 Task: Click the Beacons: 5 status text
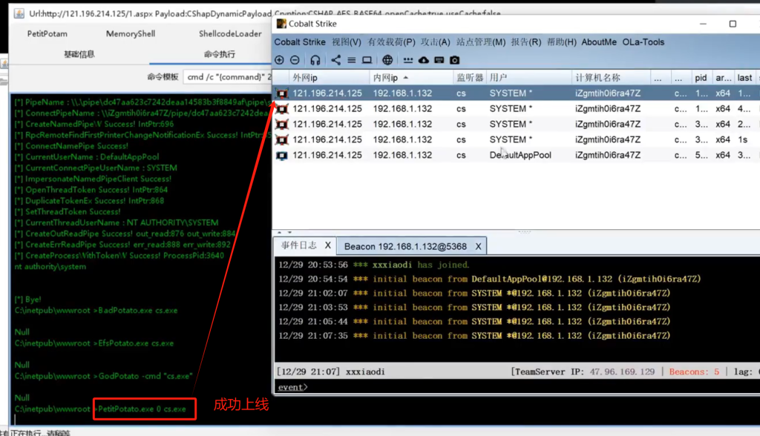click(x=694, y=372)
